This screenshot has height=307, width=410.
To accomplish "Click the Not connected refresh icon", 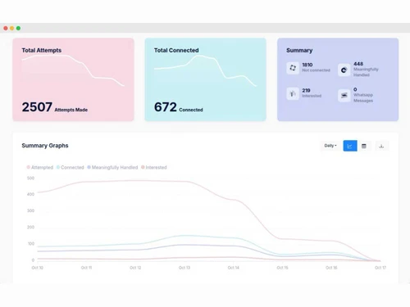I will pyautogui.click(x=293, y=68).
